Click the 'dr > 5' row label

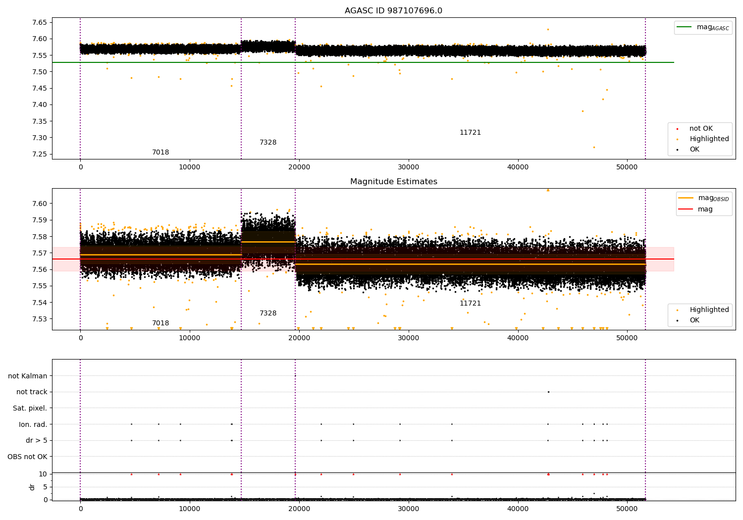click(37, 441)
